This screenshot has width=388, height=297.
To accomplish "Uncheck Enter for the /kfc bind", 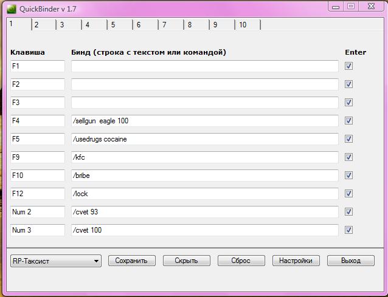I will pos(348,157).
